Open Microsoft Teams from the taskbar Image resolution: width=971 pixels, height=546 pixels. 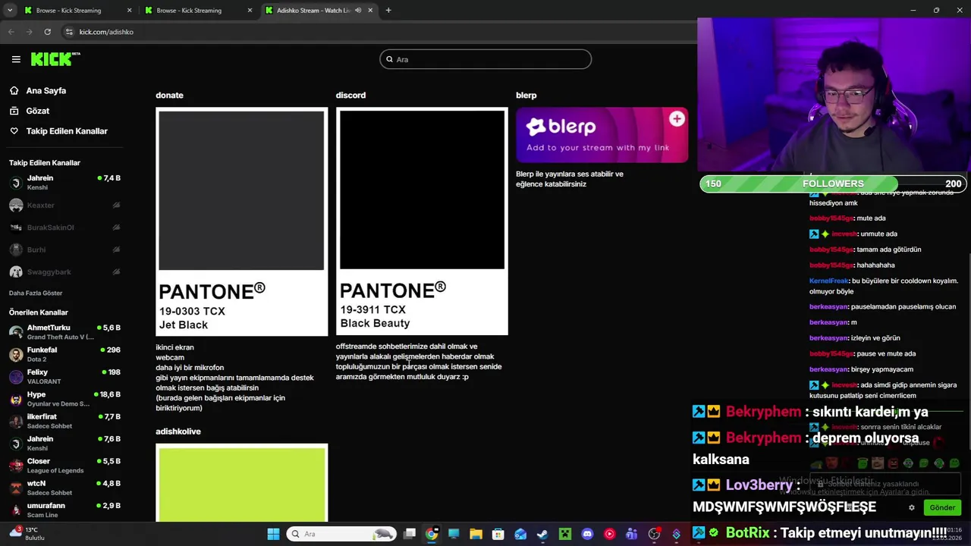click(x=631, y=534)
